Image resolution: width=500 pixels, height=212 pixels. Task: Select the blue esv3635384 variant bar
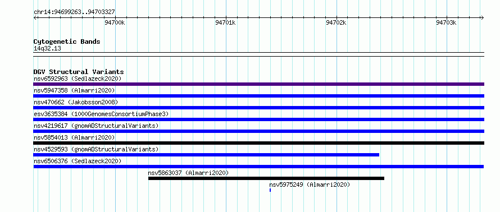click(x=258, y=119)
